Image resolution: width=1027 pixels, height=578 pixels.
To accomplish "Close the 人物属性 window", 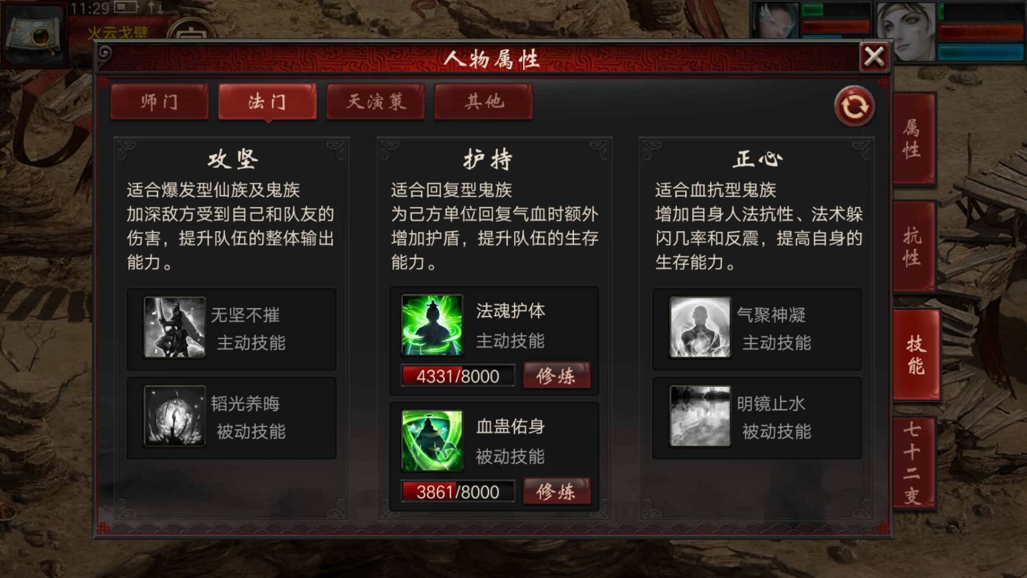I will pos(874,57).
